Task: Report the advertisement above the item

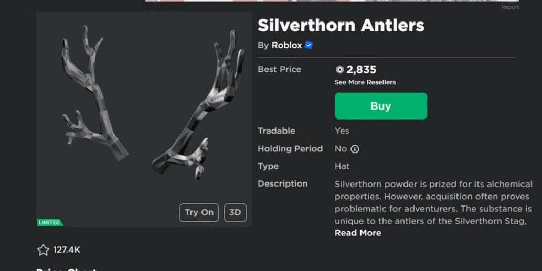Action: pyautogui.click(x=510, y=7)
